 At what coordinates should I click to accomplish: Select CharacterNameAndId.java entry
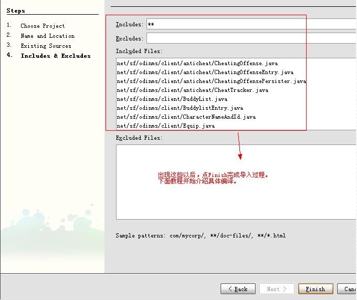pyautogui.click(x=186, y=117)
